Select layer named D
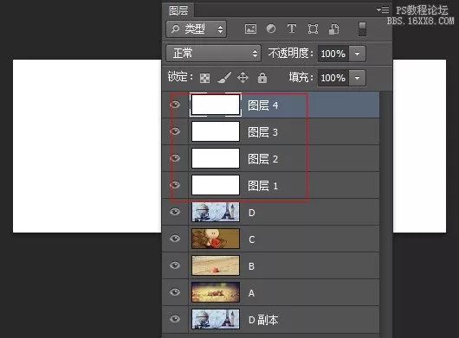The height and width of the screenshot is (338, 459). tap(252, 213)
